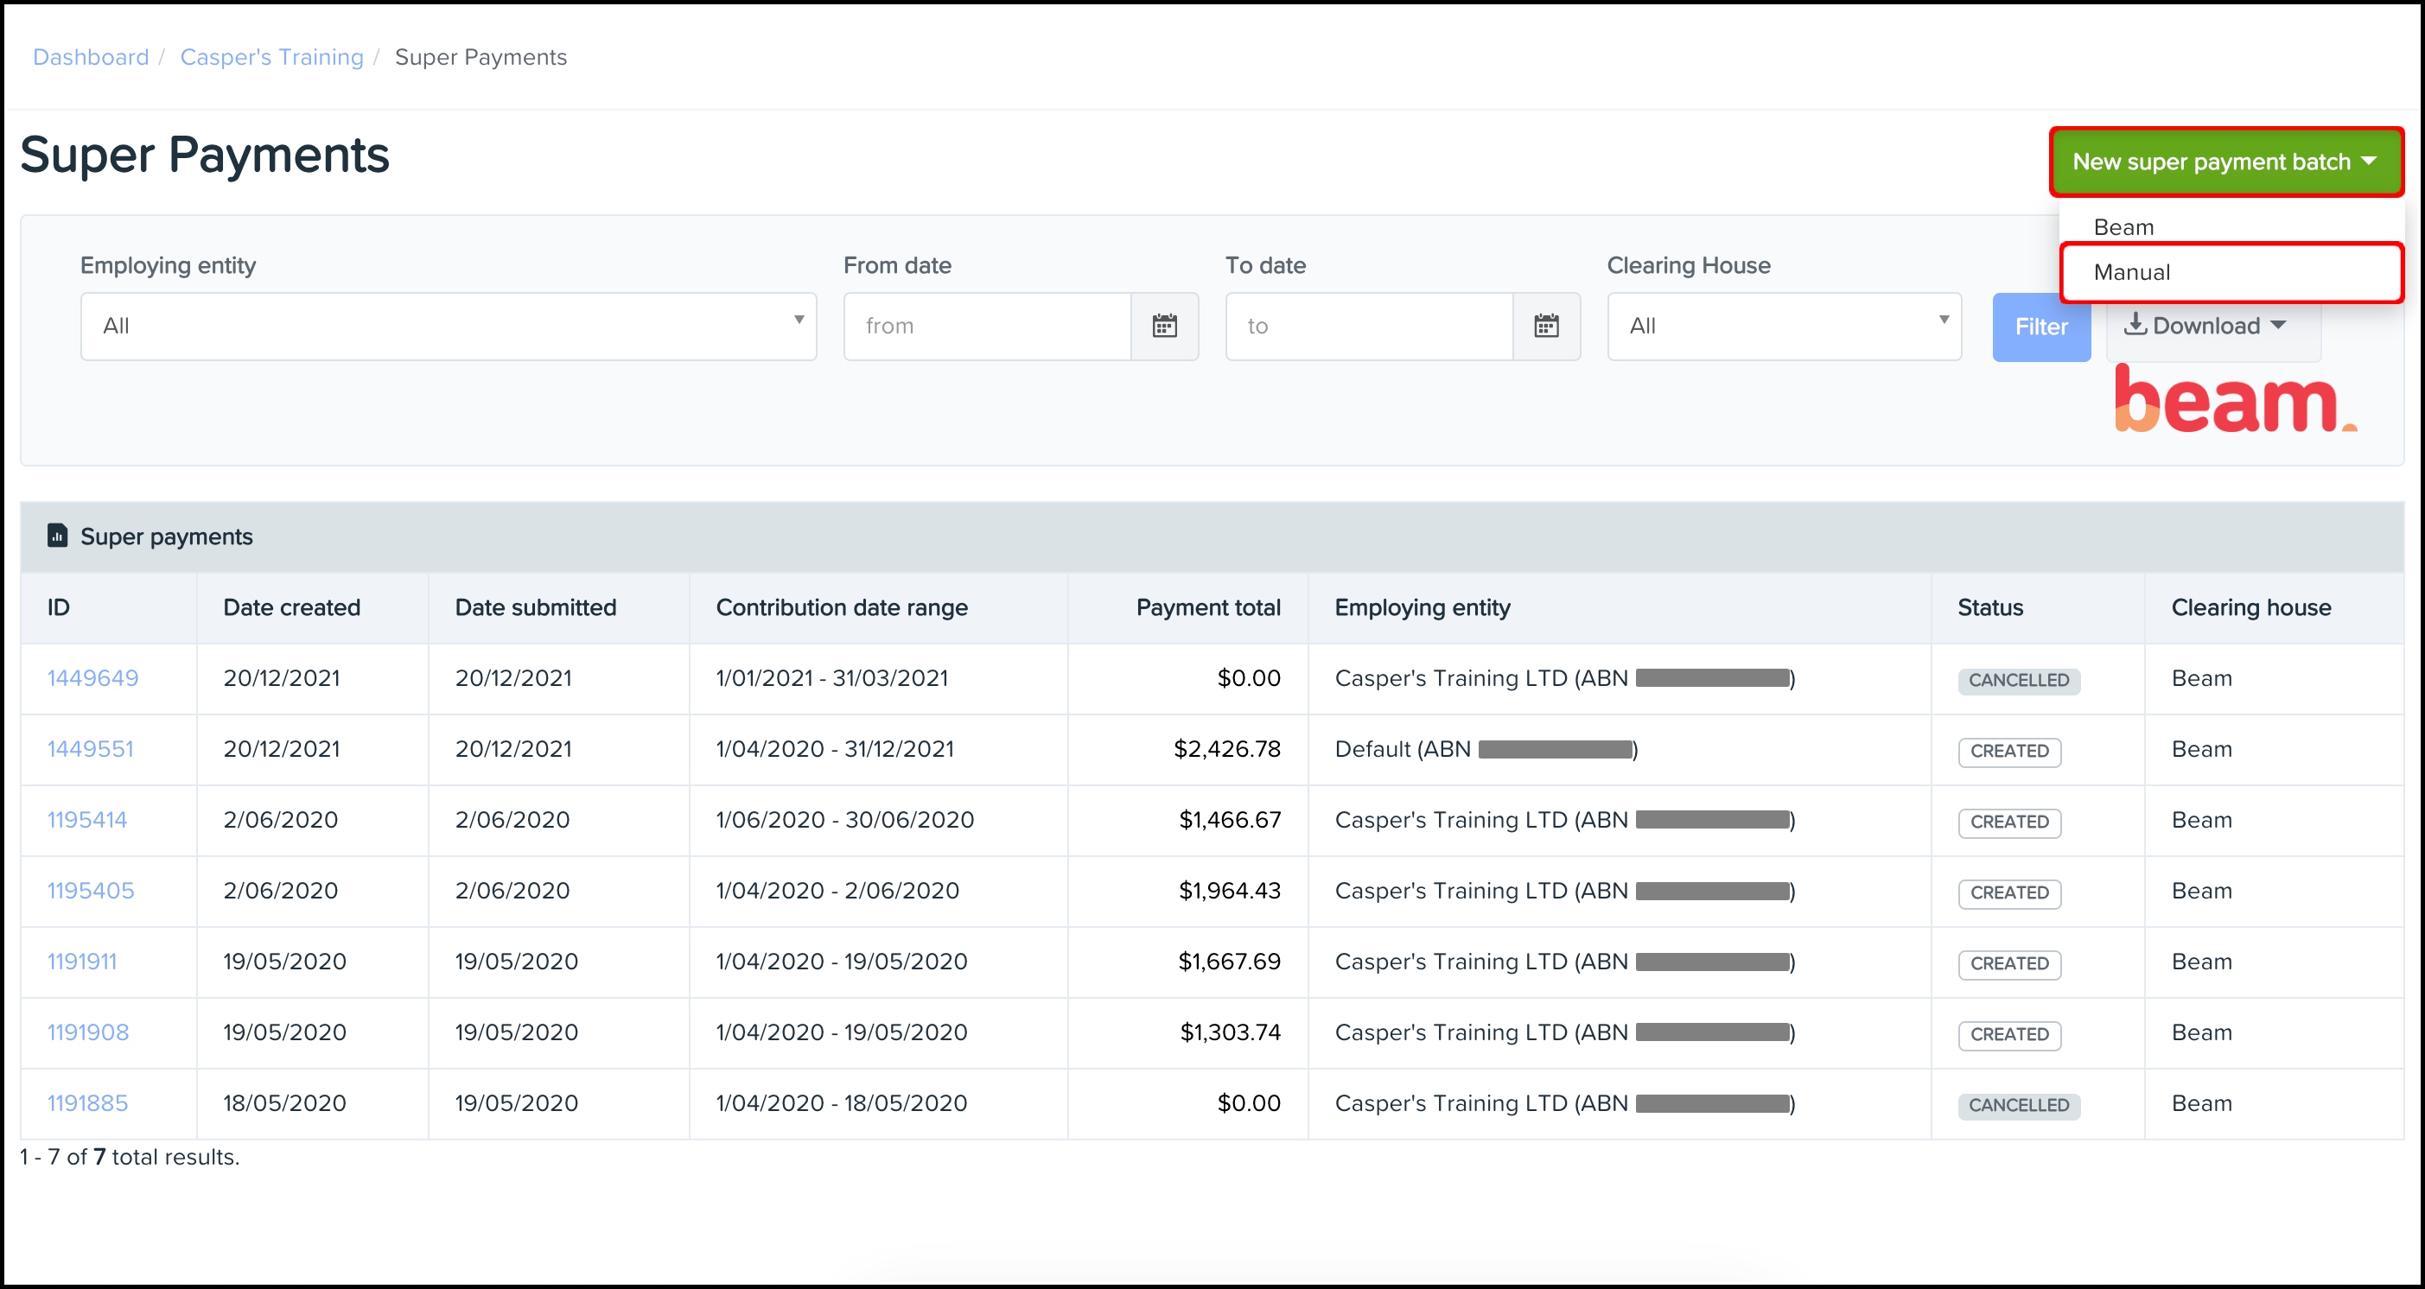
Task: Select Beam from the batch menu
Action: coord(2123,226)
